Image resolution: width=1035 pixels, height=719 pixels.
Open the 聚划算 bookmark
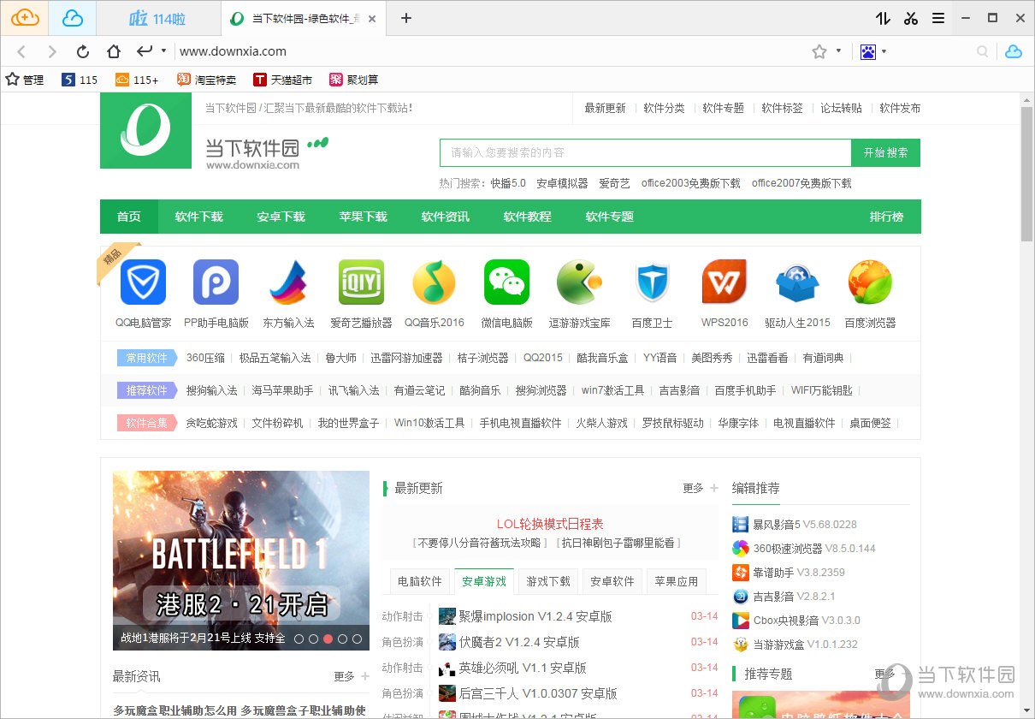coord(353,80)
